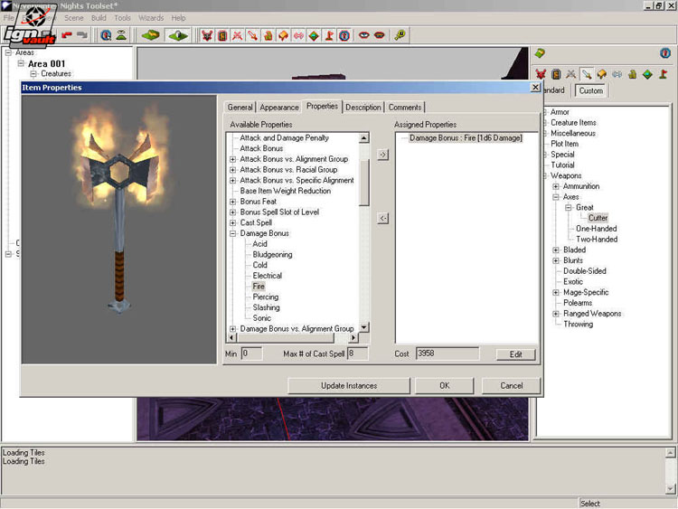Click the remove property left-arrow button
The width and height of the screenshot is (678, 509).
[x=382, y=218]
